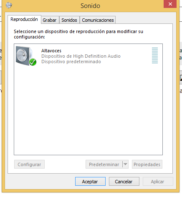Click the Altavoces volume level meter
The width and height of the screenshot is (182, 200).
click(155, 55)
